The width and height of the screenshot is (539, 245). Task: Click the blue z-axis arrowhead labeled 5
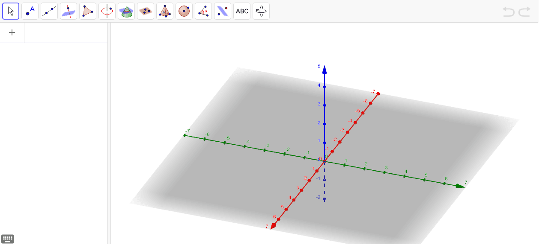point(325,69)
